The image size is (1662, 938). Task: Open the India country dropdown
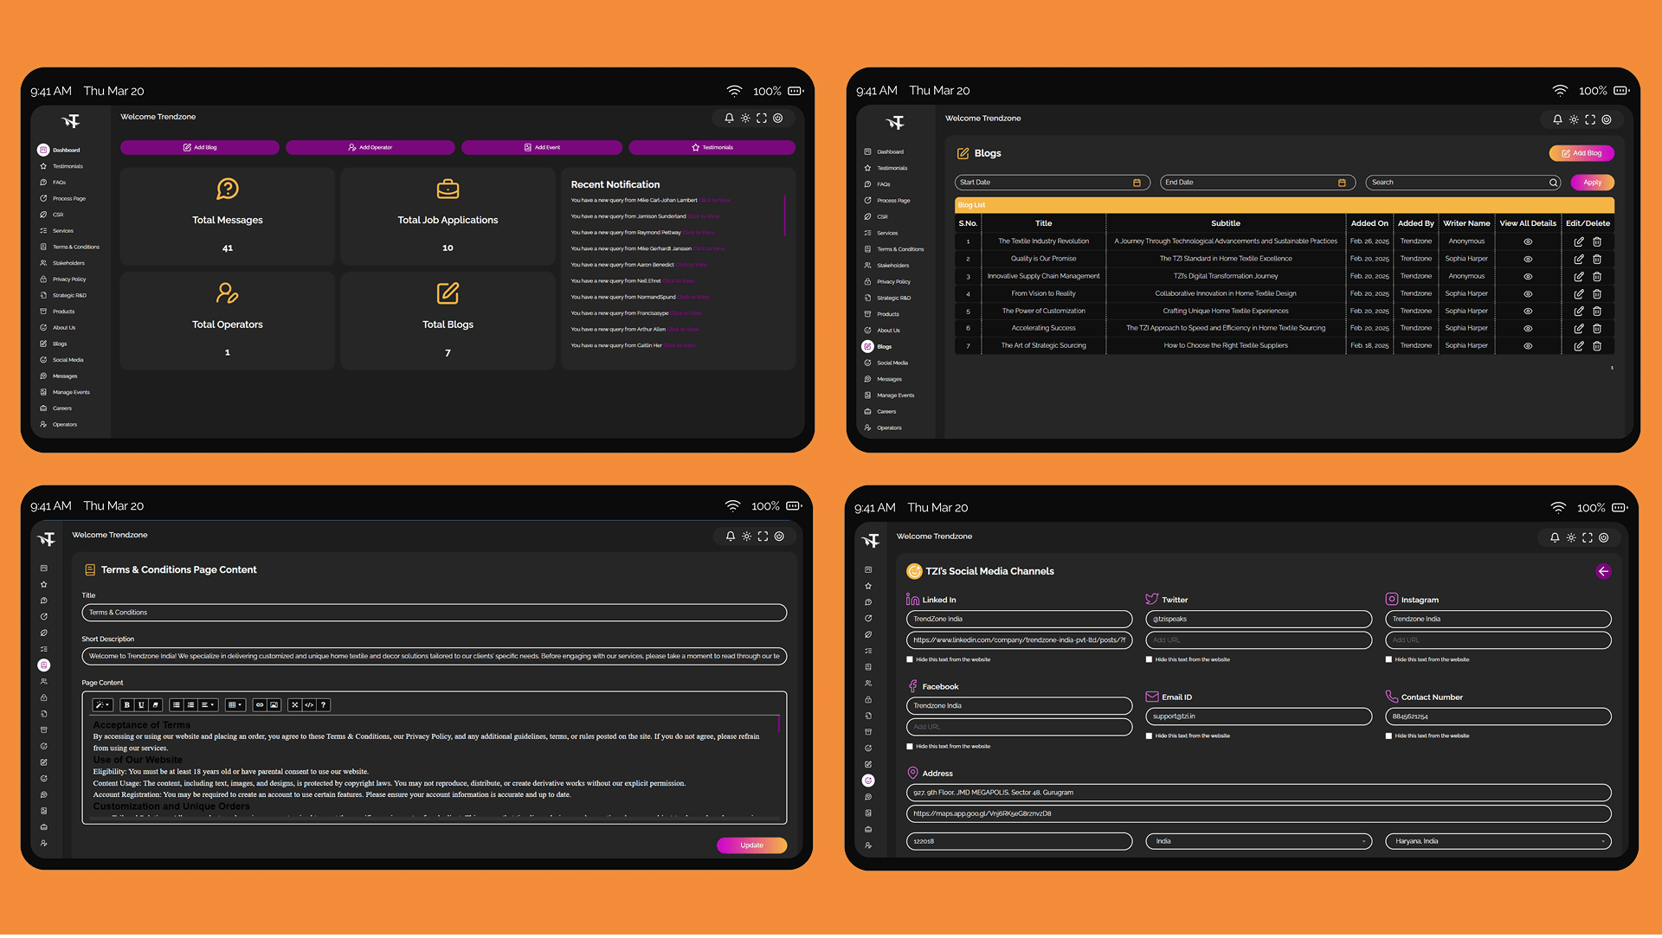(1259, 841)
